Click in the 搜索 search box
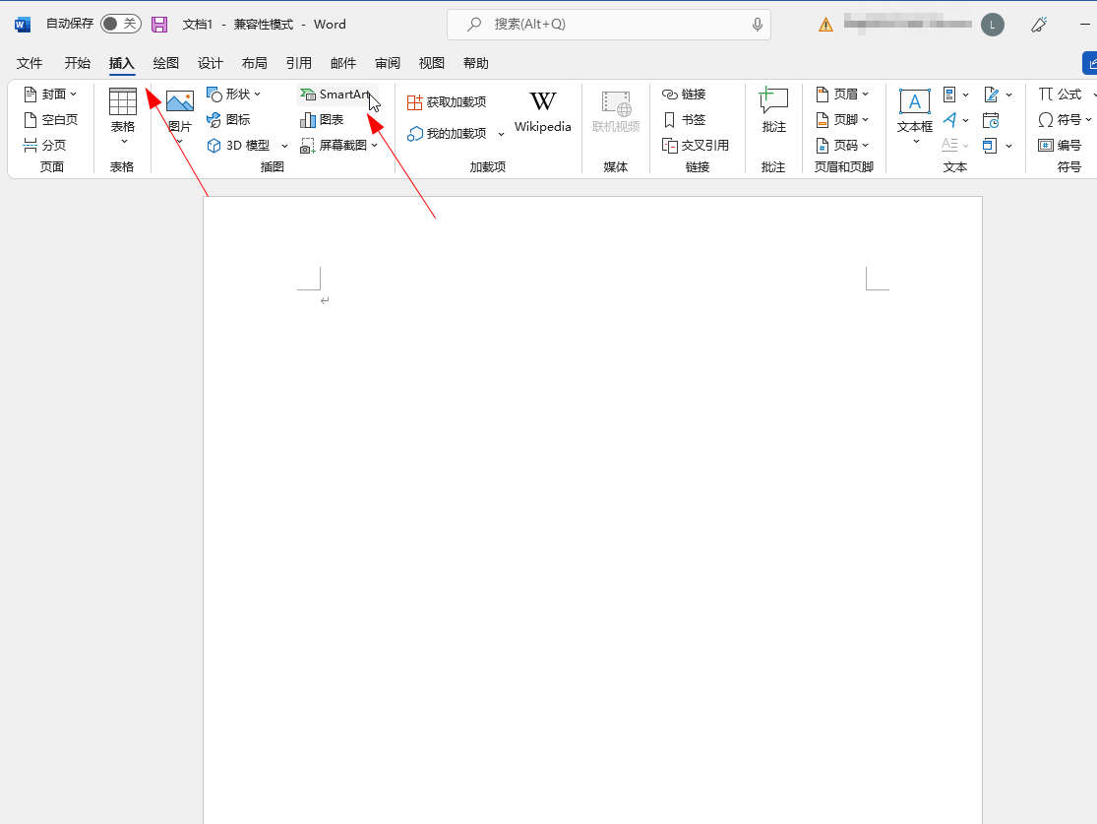 610,24
